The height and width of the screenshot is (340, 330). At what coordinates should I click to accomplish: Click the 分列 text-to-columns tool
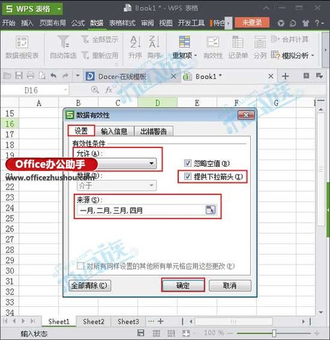(260, 47)
